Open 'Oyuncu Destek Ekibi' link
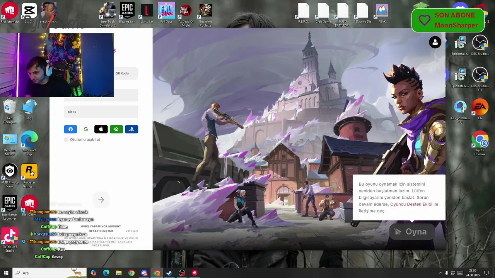The image size is (495, 278). click(x=411, y=204)
